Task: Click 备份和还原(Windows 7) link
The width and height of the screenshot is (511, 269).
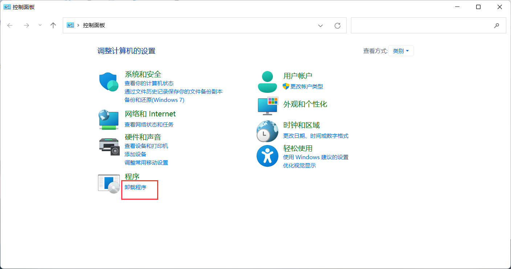Action: coord(154,100)
